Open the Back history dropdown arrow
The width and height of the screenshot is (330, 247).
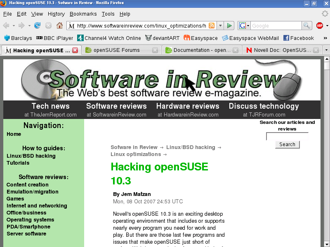[x=14, y=26]
